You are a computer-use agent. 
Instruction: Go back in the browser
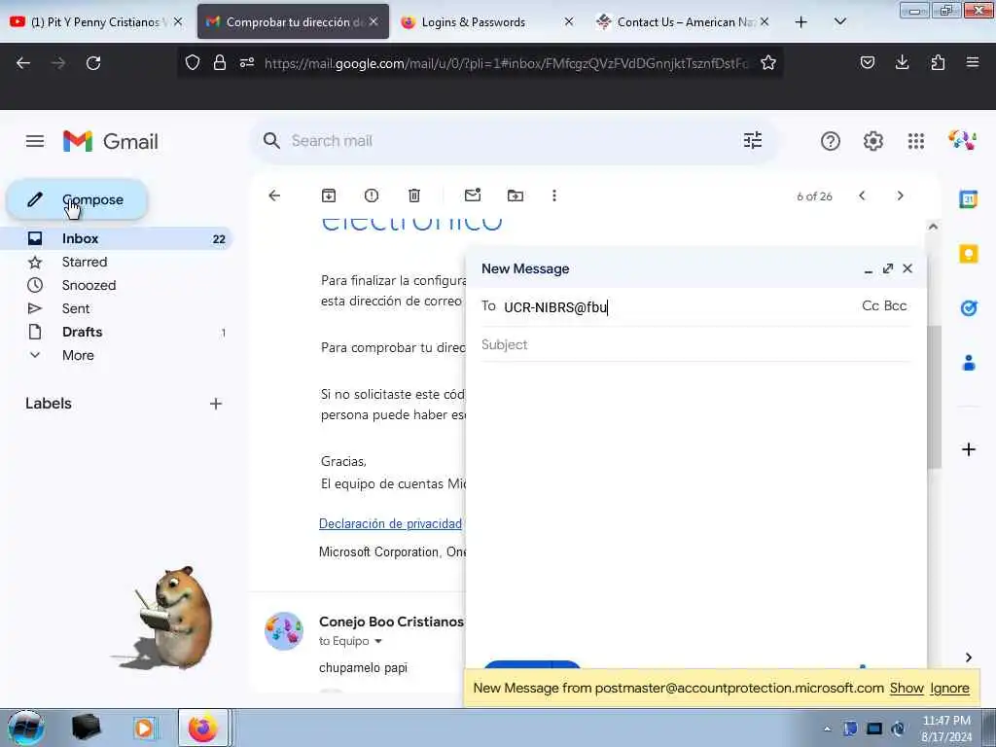pos(23,63)
